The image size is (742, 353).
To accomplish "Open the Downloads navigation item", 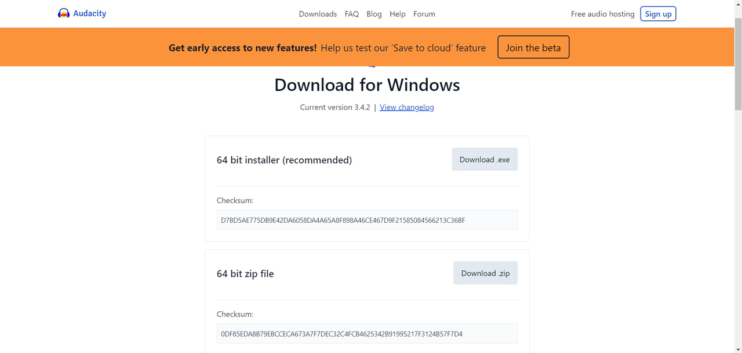I will (x=318, y=14).
